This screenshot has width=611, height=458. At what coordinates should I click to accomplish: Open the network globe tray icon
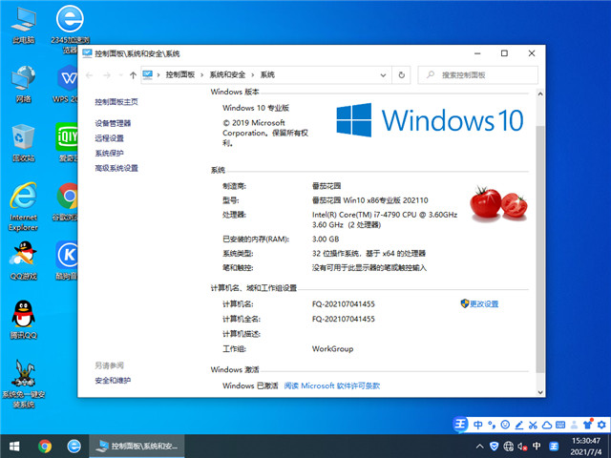click(x=508, y=447)
